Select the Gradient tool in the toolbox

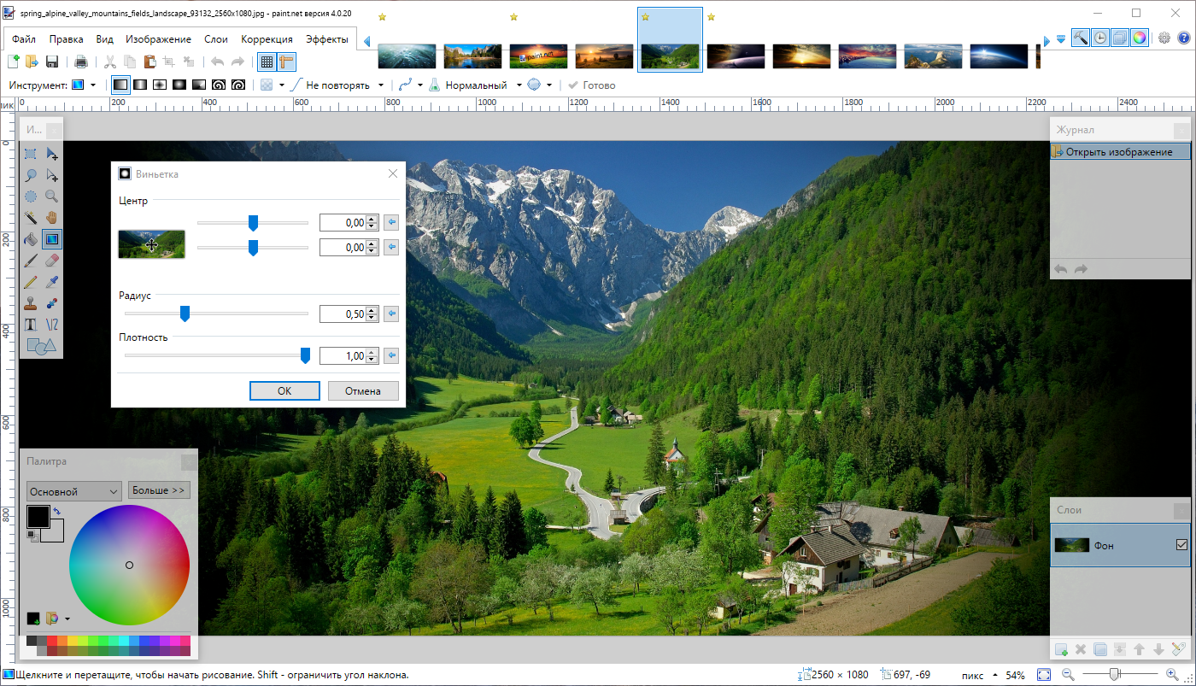point(52,239)
